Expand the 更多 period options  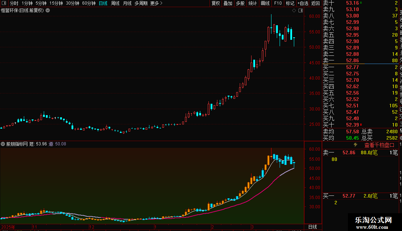tap(156, 3)
